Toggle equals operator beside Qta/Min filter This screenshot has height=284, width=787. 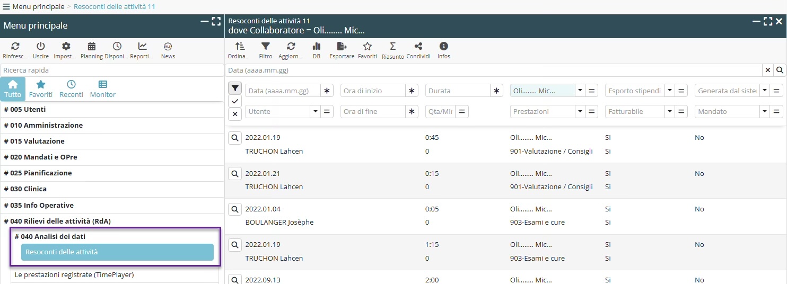462,112
